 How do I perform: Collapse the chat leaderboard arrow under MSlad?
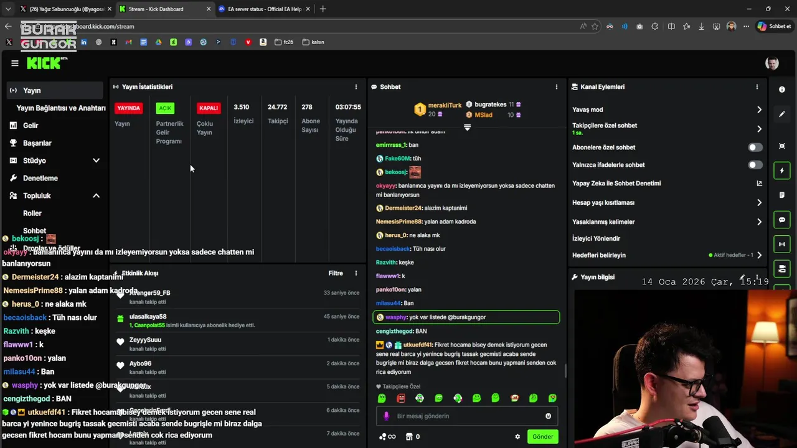[467, 128]
